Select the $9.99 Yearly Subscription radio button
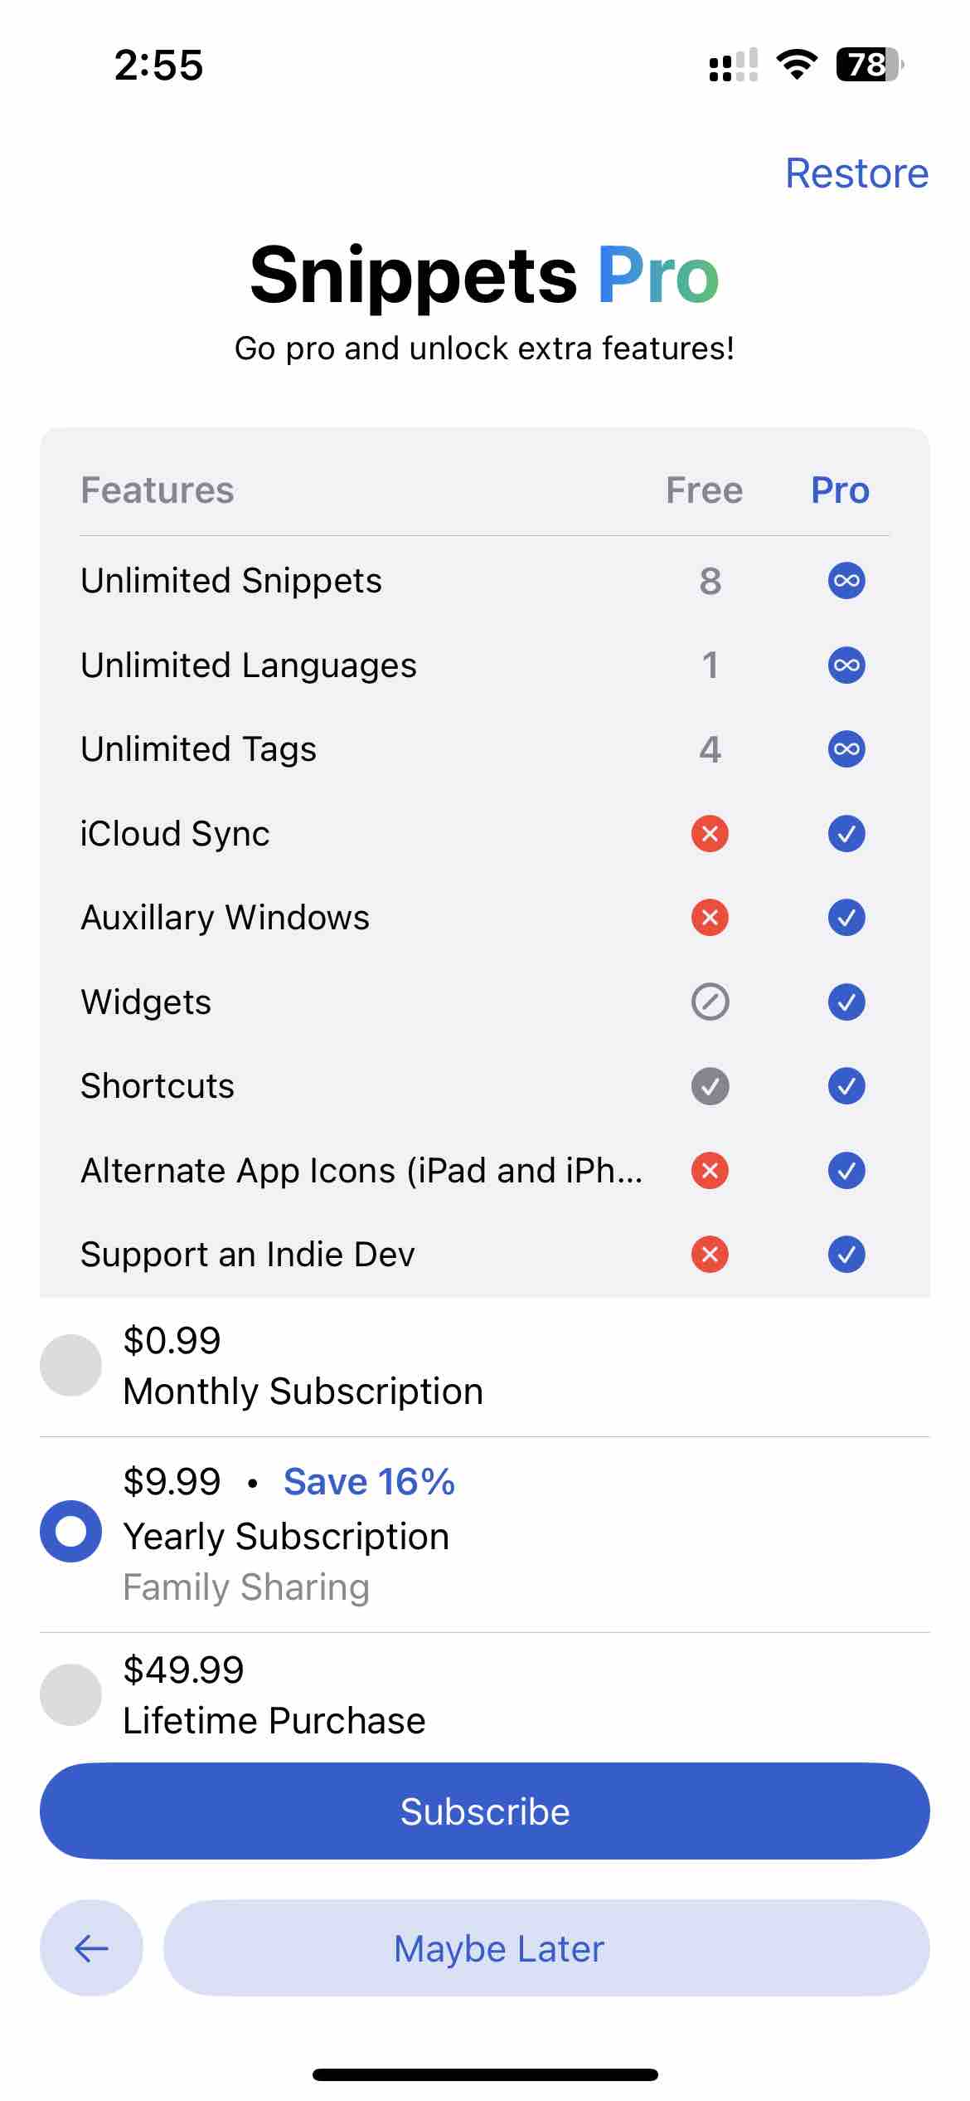 pos(71,1531)
